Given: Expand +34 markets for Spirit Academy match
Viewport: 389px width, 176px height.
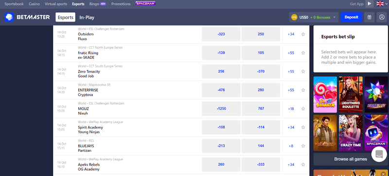Looking at the screenshot, I should 291,127.
